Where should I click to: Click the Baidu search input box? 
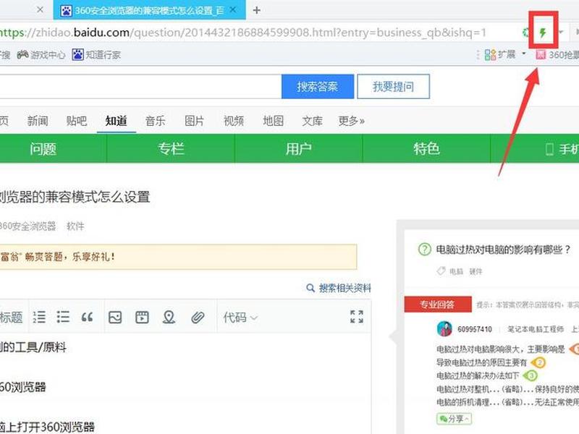pos(140,86)
